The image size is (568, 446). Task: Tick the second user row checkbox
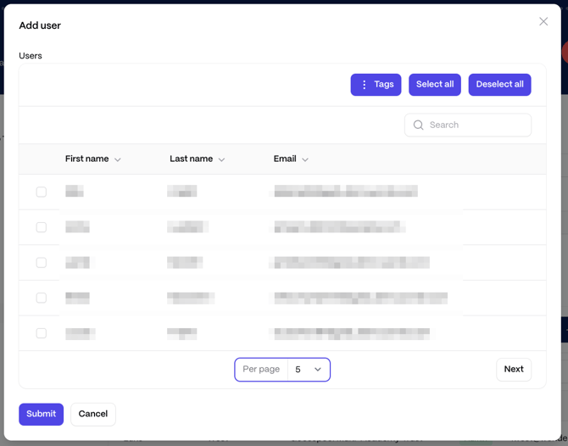42,227
